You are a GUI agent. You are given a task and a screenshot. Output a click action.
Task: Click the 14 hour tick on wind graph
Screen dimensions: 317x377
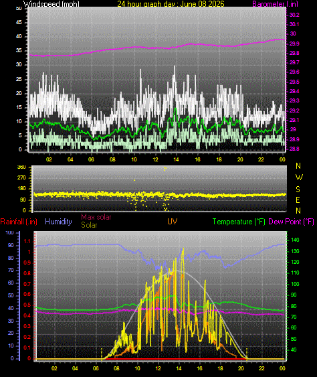176,159
